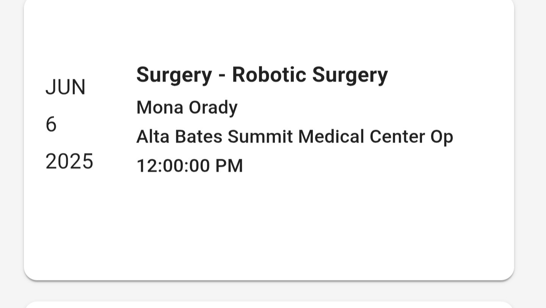The height and width of the screenshot is (308, 546).
Task: Select provider name Mona Orady
Action: pos(187,108)
